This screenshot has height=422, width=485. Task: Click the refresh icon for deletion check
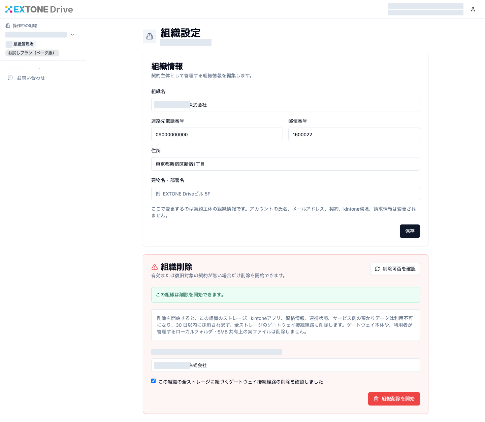point(377,269)
